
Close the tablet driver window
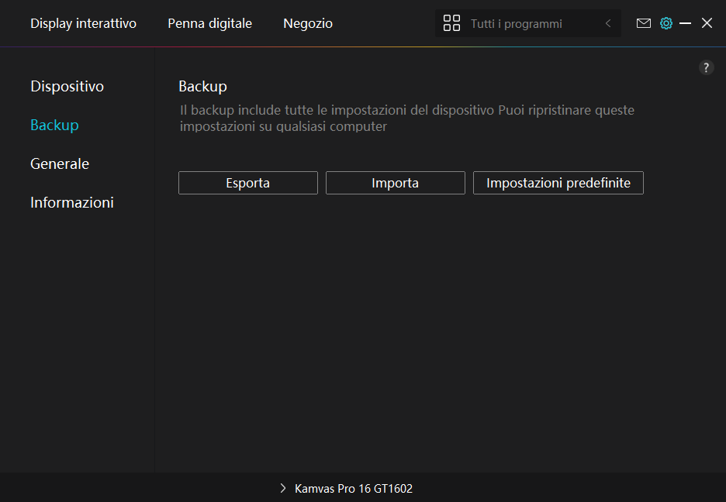[707, 23]
